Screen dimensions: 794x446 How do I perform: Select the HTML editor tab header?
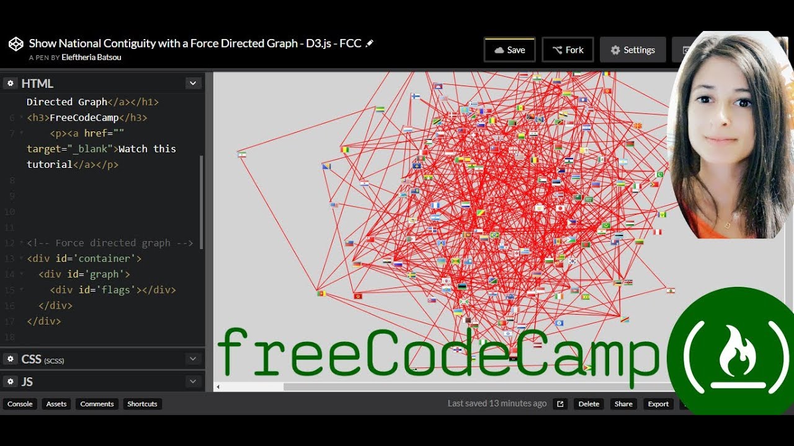point(37,83)
